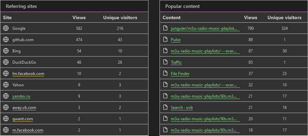Click the globe icon beside DuckDuckGo
The height and width of the screenshot is (136, 308).
[x=6, y=62]
